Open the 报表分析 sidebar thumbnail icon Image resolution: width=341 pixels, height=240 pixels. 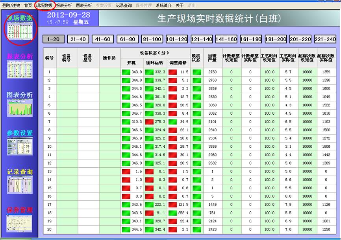tap(20, 70)
